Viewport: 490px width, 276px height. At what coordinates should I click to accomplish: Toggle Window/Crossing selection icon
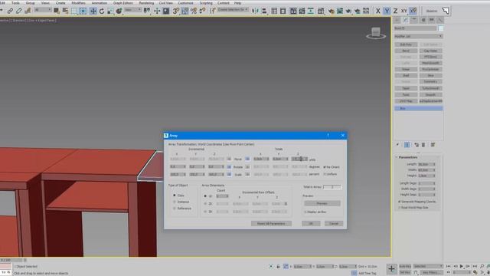(x=83, y=11)
